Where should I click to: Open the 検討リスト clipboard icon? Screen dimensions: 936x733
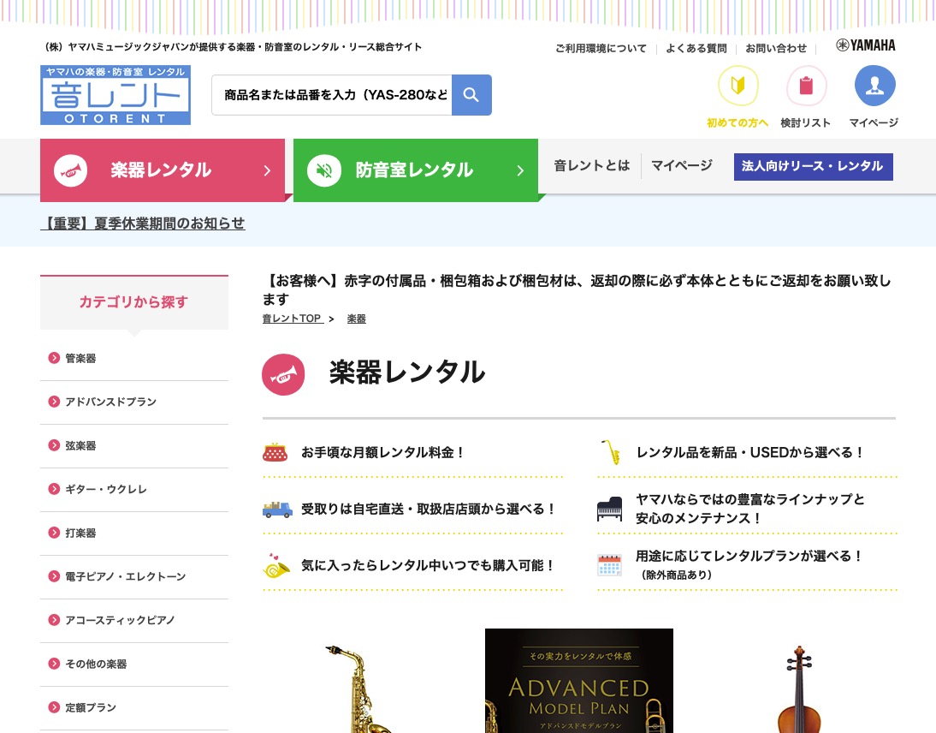click(x=805, y=86)
